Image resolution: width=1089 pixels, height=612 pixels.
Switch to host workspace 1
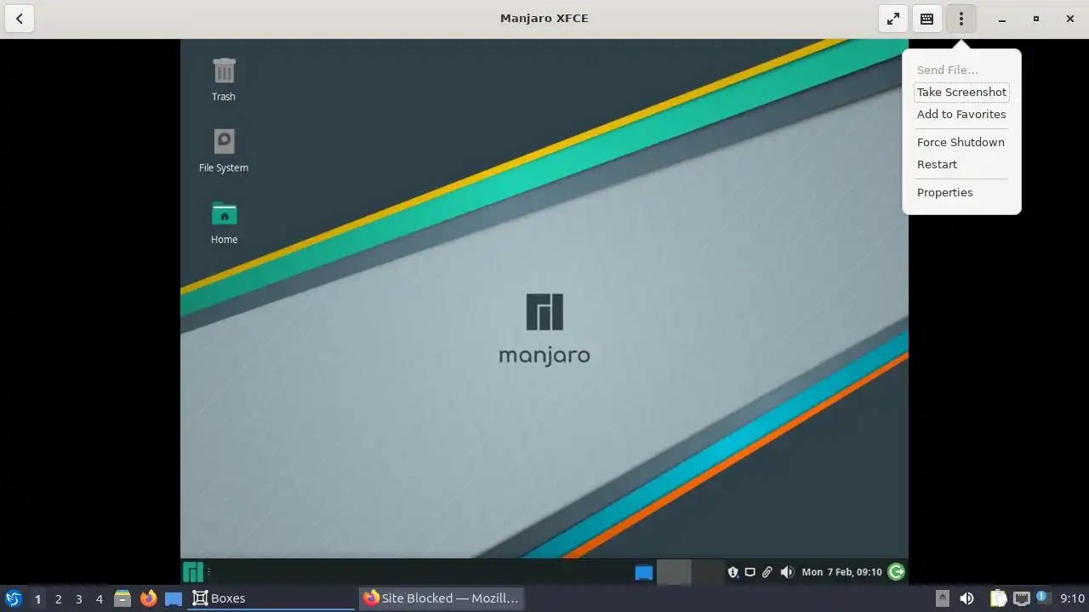pos(37,598)
